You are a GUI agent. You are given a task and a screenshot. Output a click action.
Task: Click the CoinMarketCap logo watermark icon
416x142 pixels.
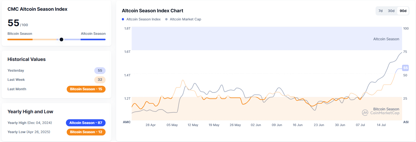click(365, 113)
